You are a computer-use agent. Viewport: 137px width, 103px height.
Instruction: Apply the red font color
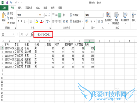pos(41,21)
